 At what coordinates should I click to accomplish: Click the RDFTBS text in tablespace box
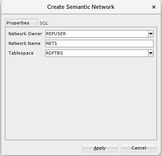55,53
